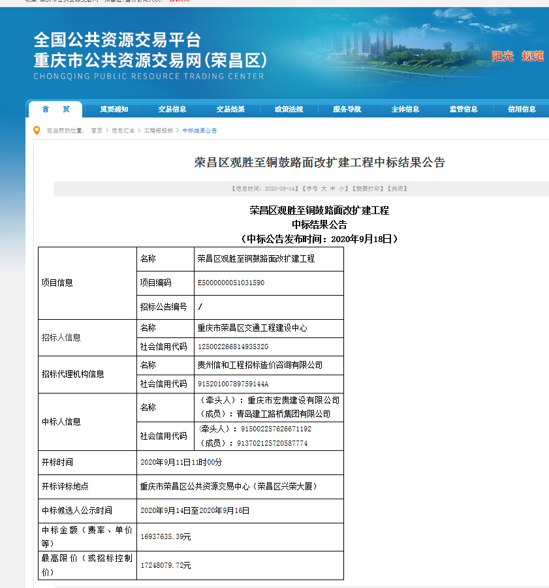Click the member code 913702125720587774
This screenshot has height=588, width=549.
click(x=272, y=443)
